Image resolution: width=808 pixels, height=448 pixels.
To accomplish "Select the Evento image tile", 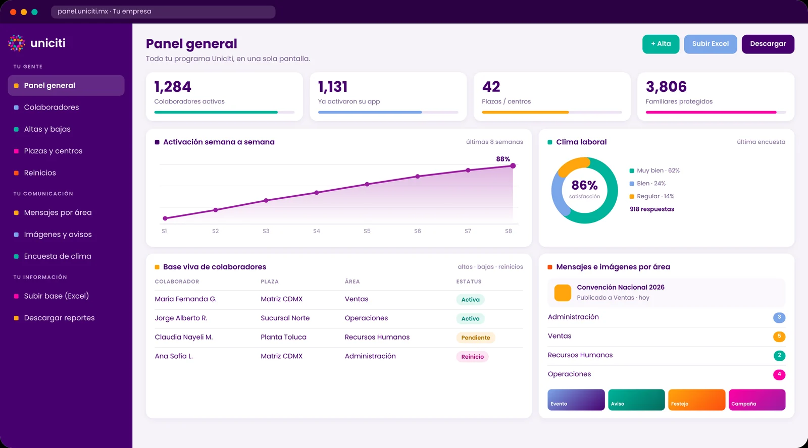I will 576,400.
